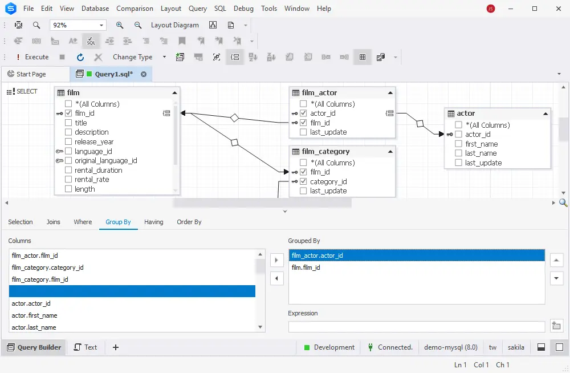Click the data grid view icon

[x=363, y=57]
